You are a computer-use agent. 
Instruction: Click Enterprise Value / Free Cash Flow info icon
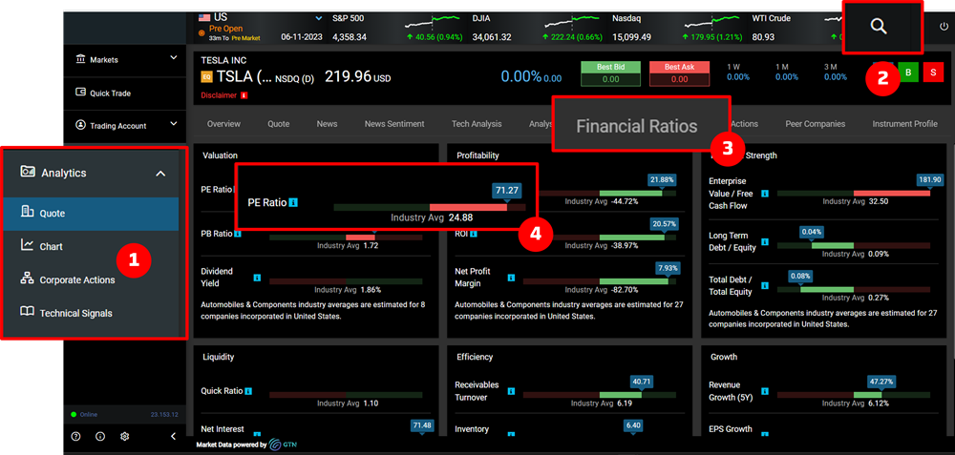point(765,194)
